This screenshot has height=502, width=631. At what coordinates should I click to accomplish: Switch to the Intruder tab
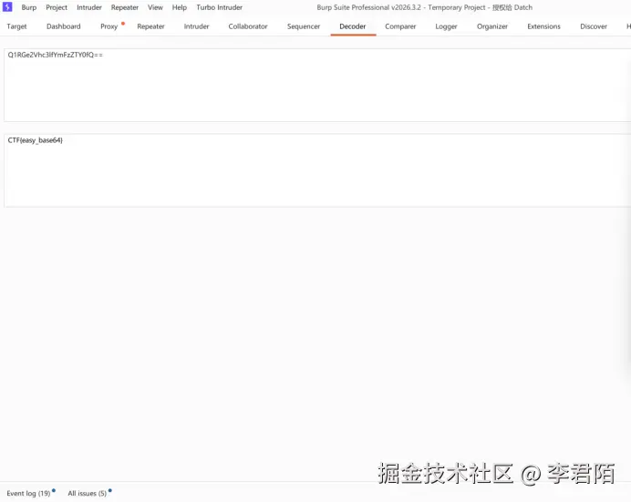coord(196,26)
